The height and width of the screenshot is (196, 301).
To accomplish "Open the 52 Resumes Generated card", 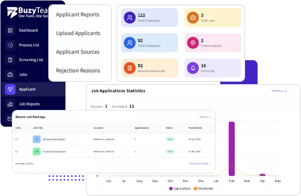I will pos(150,68).
